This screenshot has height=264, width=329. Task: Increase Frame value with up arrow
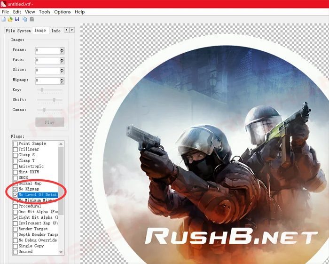coord(62,49)
